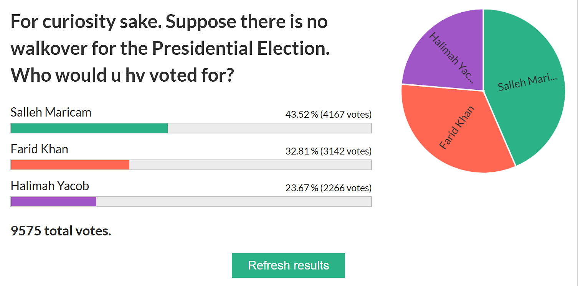Image resolution: width=578 pixels, height=286 pixels.
Task: Click the green Salleh Maricam progress bar
Action: click(x=89, y=128)
